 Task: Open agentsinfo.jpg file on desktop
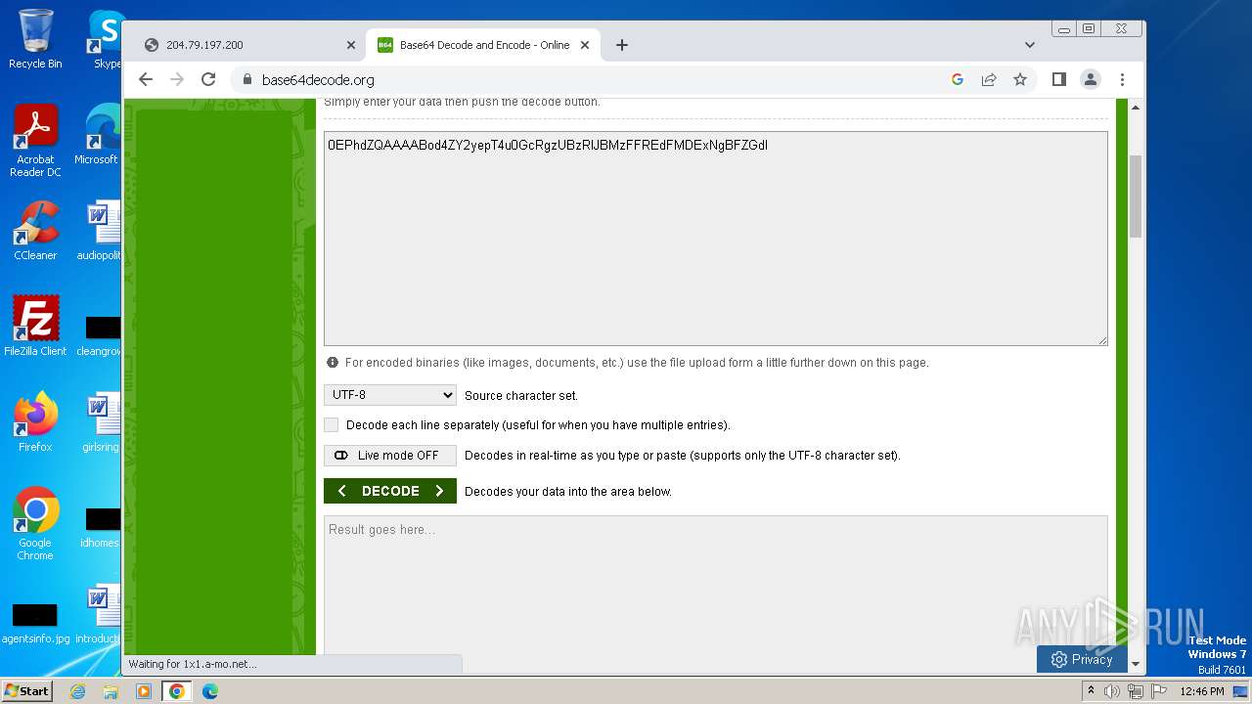pos(35,623)
